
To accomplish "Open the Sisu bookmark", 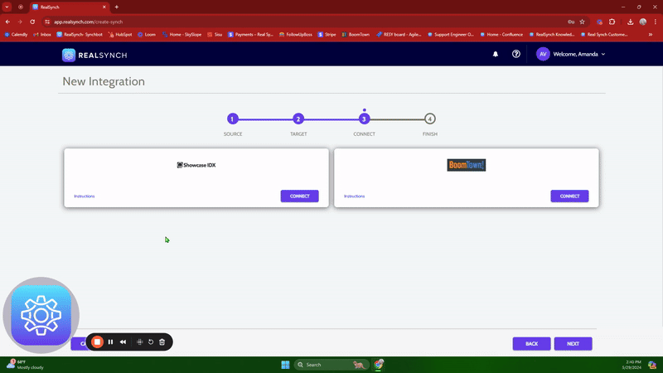I will tap(215, 35).
